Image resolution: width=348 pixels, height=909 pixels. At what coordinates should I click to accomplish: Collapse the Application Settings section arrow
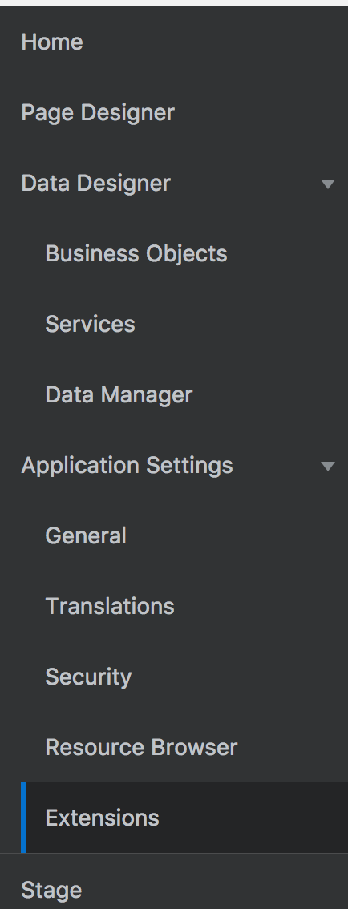(328, 466)
